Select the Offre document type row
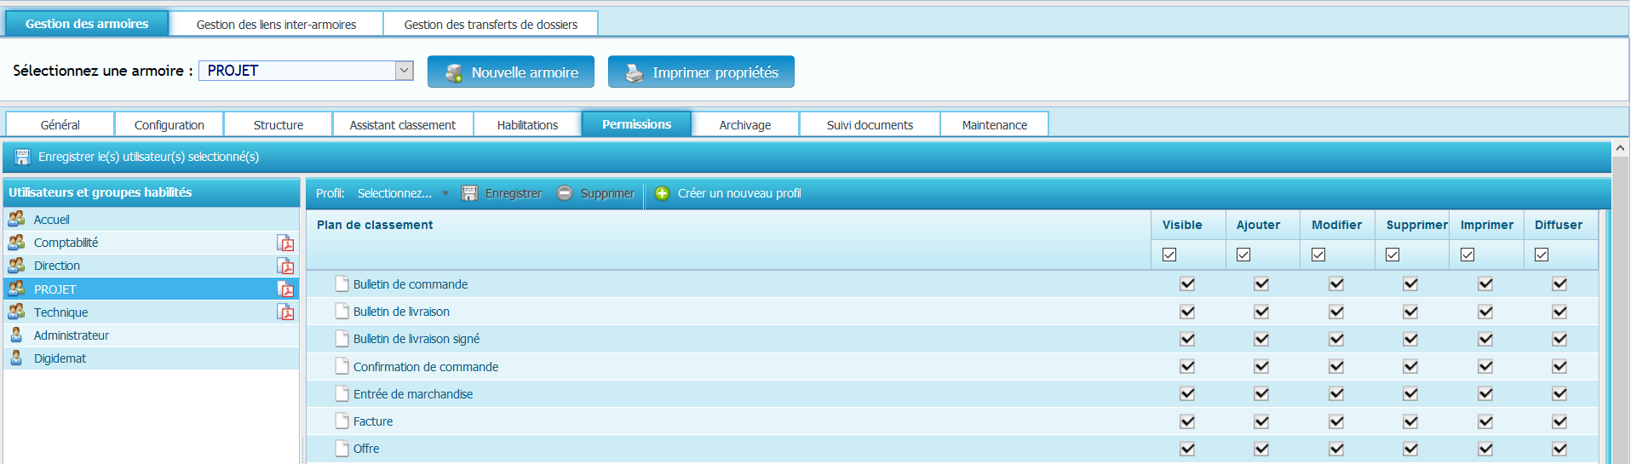Viewport: 1631px width, 464px height. pyautogui.click(x=366, y=449)
